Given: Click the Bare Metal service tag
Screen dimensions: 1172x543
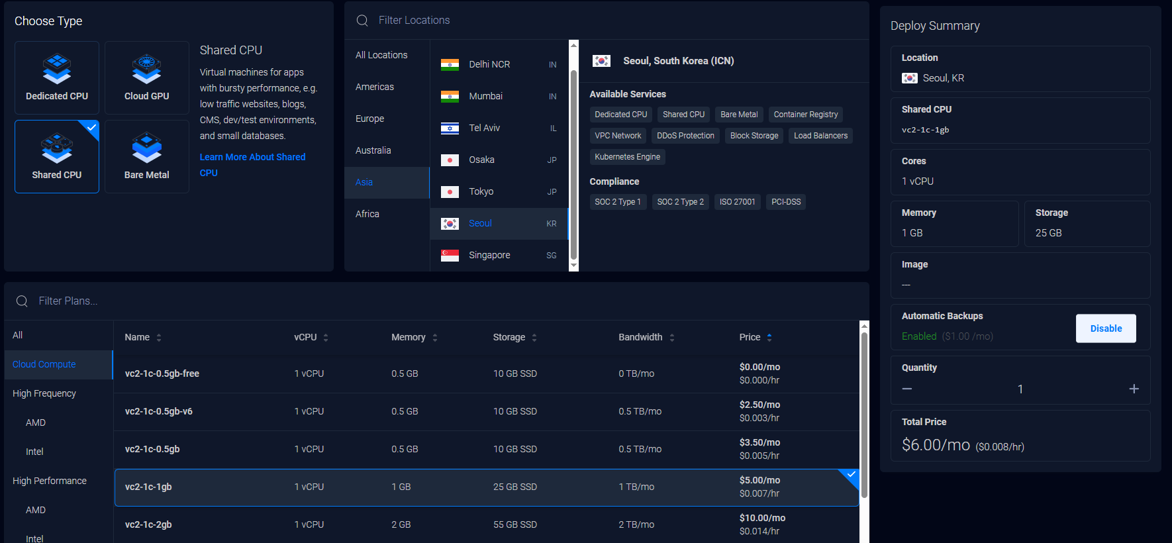Looking at the screenshot, I should (x=739, y=115).
